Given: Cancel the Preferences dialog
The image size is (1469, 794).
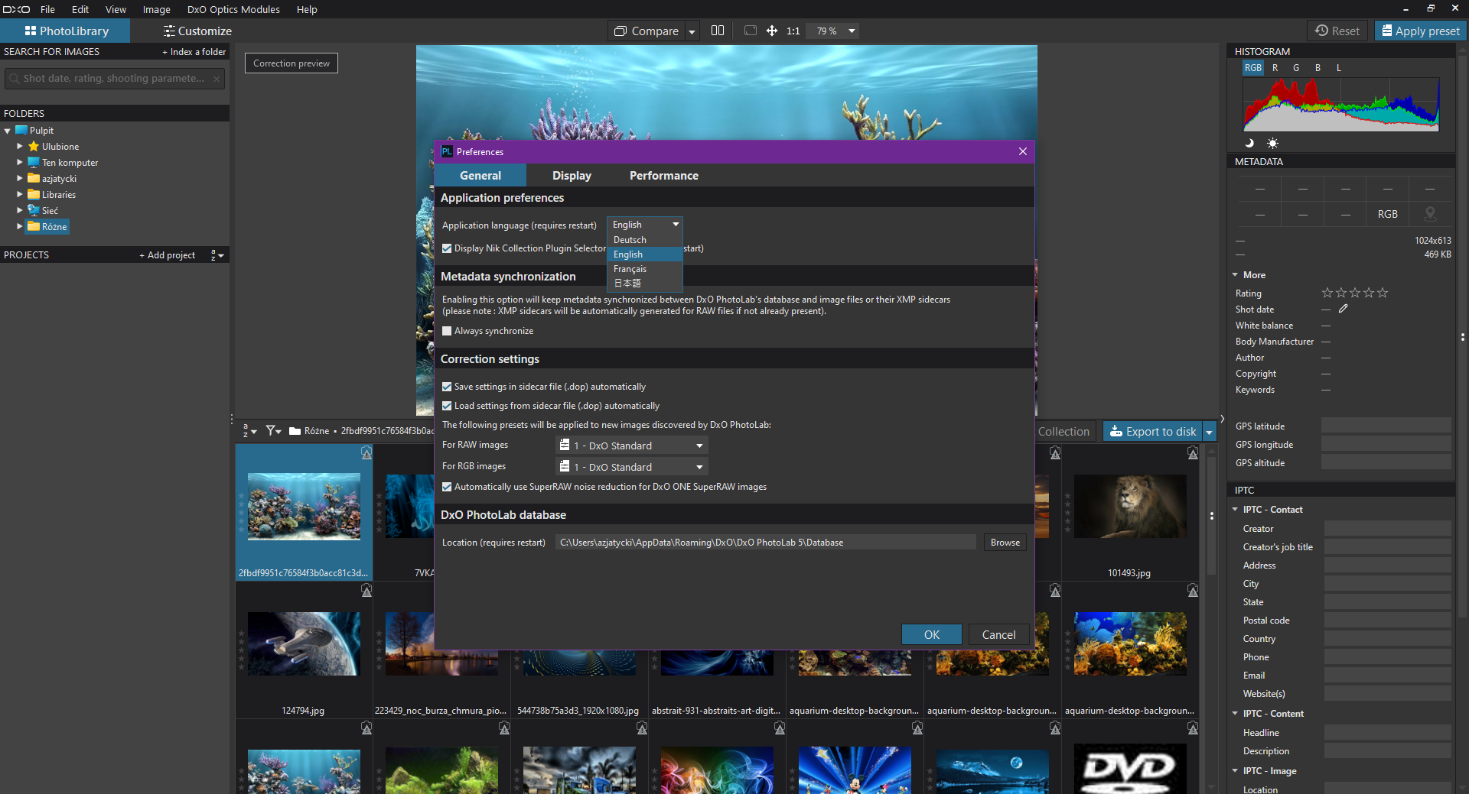Looking at the screenshot, I should (998, 634).
